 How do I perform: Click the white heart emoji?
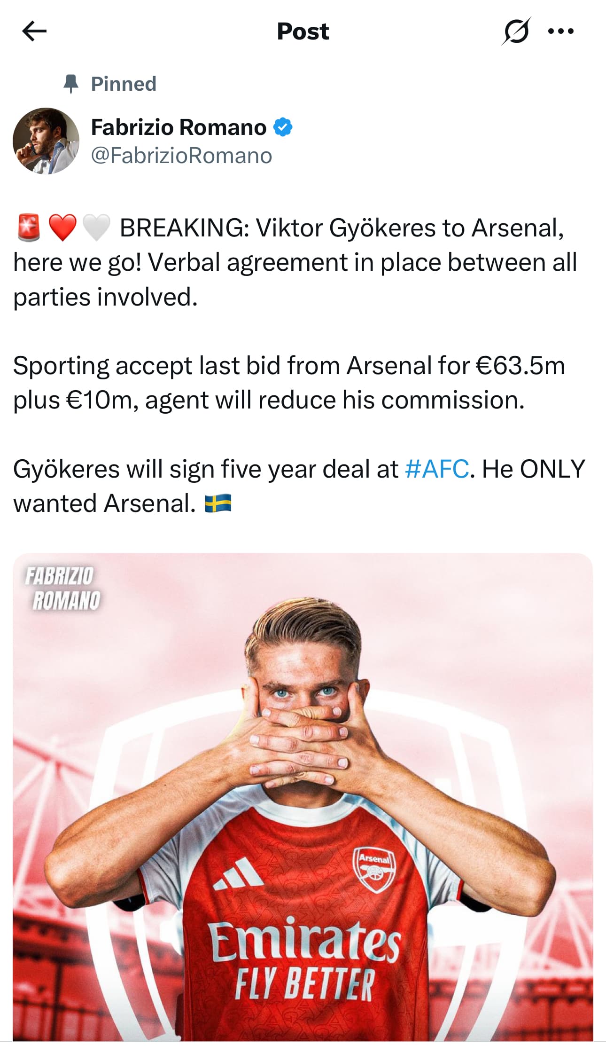click(96, 228)
